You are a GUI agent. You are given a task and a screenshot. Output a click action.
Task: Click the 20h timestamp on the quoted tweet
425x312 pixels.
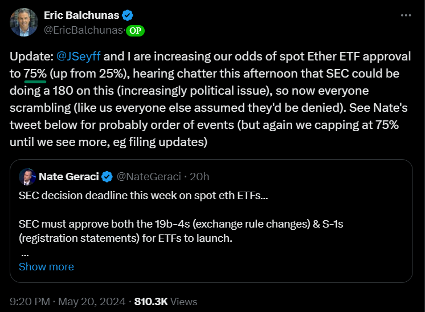pyautogui.click(x=199, y=177)
